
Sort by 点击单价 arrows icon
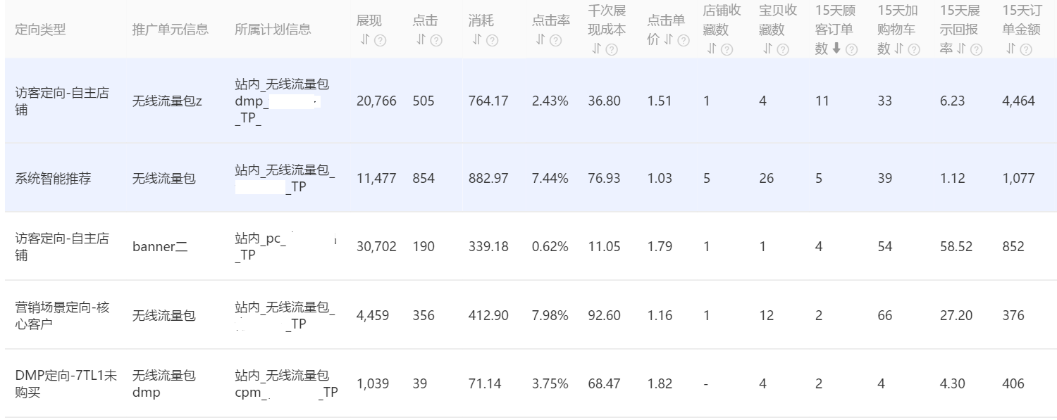click(668, 41)
